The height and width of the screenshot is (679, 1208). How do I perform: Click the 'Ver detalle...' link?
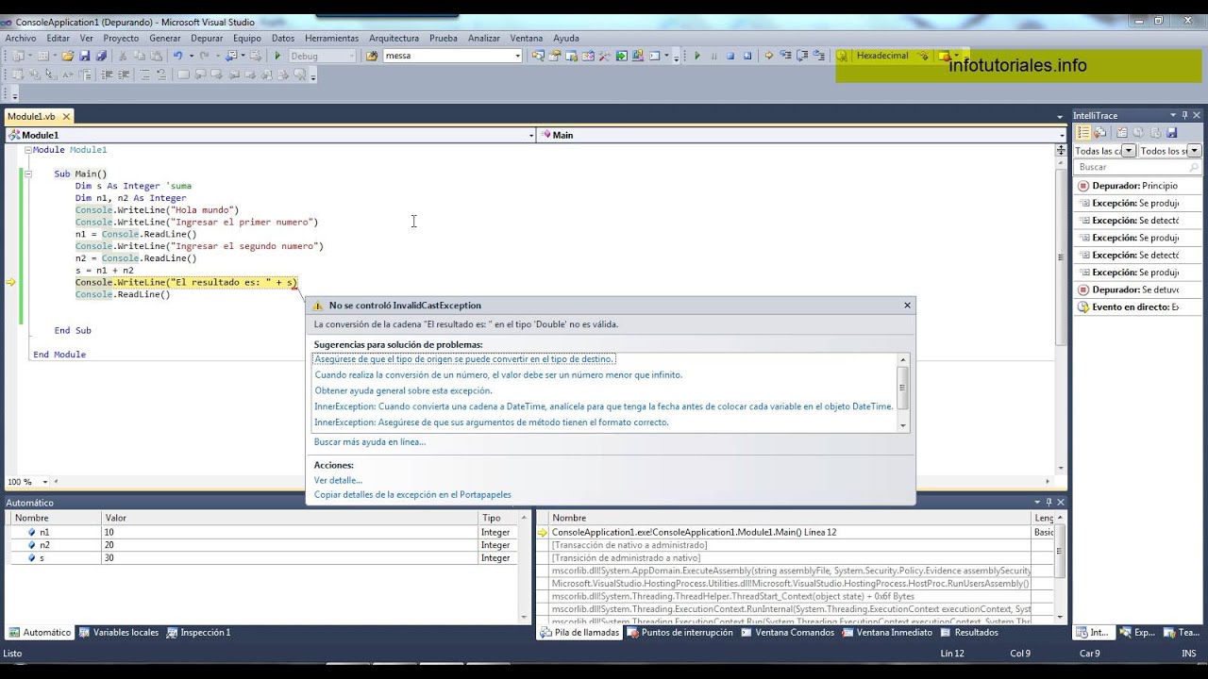tap(338, 480)
